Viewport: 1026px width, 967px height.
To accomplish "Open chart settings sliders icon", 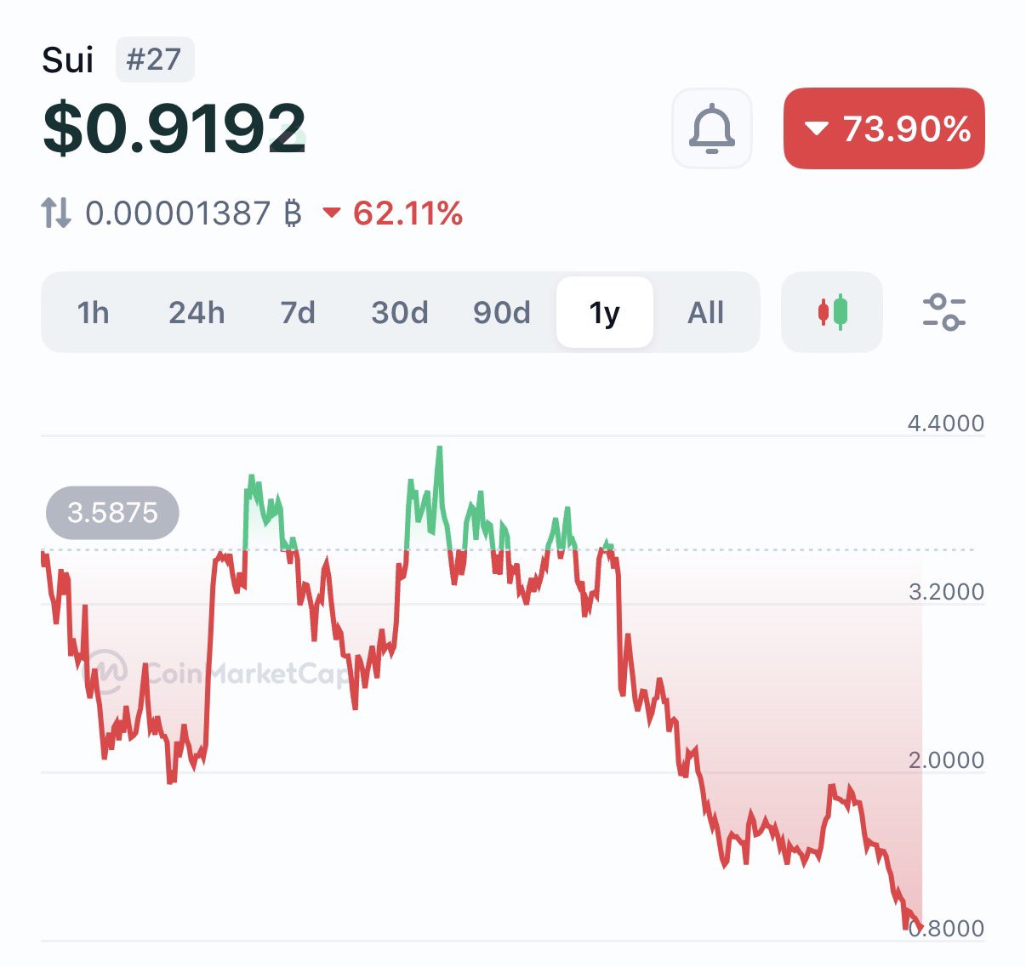I will pyautogui.click(x=943, y=312).
